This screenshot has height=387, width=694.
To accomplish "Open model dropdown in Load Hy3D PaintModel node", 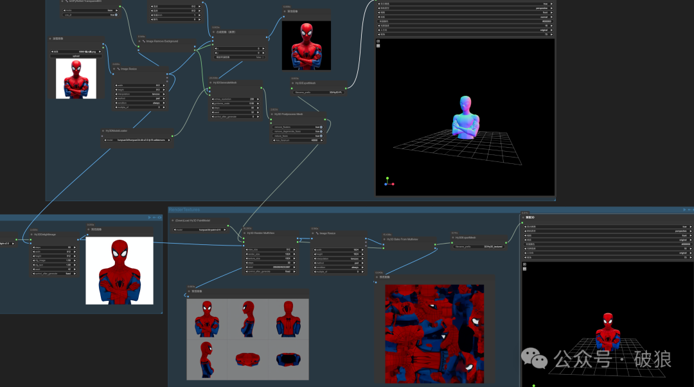I will (x=200, y=230).
